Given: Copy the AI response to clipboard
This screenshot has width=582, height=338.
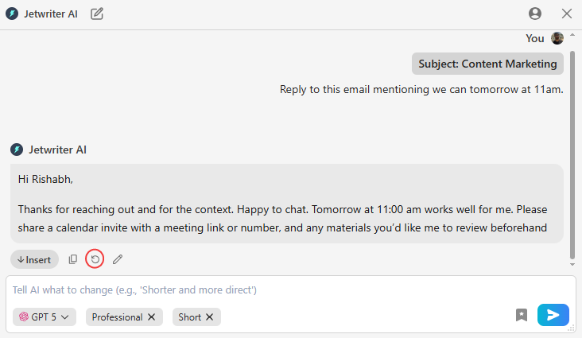Looking at the screenshot, I should (x=73, y=259).
